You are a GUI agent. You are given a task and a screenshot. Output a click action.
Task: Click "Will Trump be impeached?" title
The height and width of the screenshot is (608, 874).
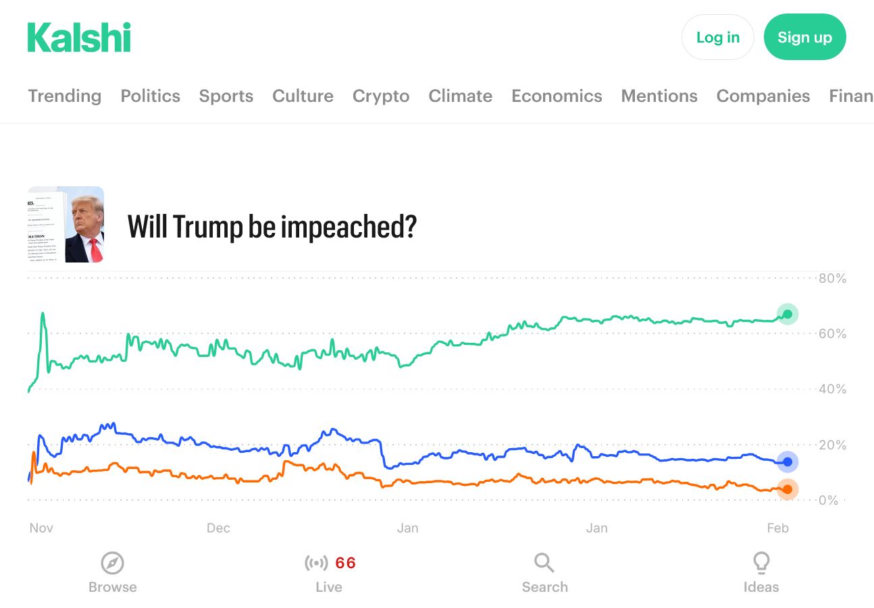272,227
